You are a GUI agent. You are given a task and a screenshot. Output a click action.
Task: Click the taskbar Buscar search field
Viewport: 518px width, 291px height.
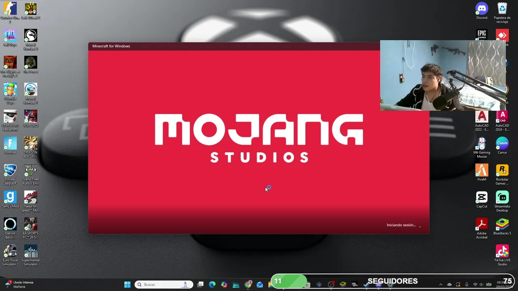click(x=164, y=285)
